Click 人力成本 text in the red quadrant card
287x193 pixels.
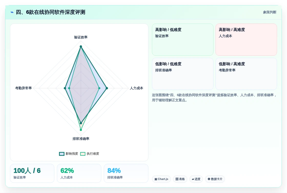pyautogui.click(x=225, y=36)
